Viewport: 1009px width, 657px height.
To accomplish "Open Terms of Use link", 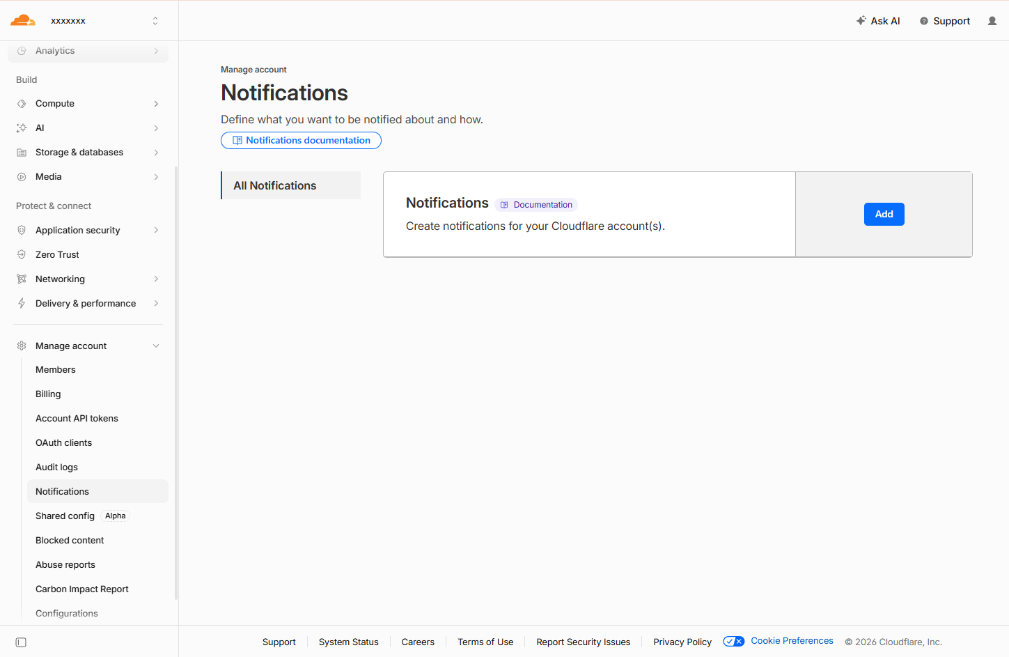I will [x=485, y=642].
